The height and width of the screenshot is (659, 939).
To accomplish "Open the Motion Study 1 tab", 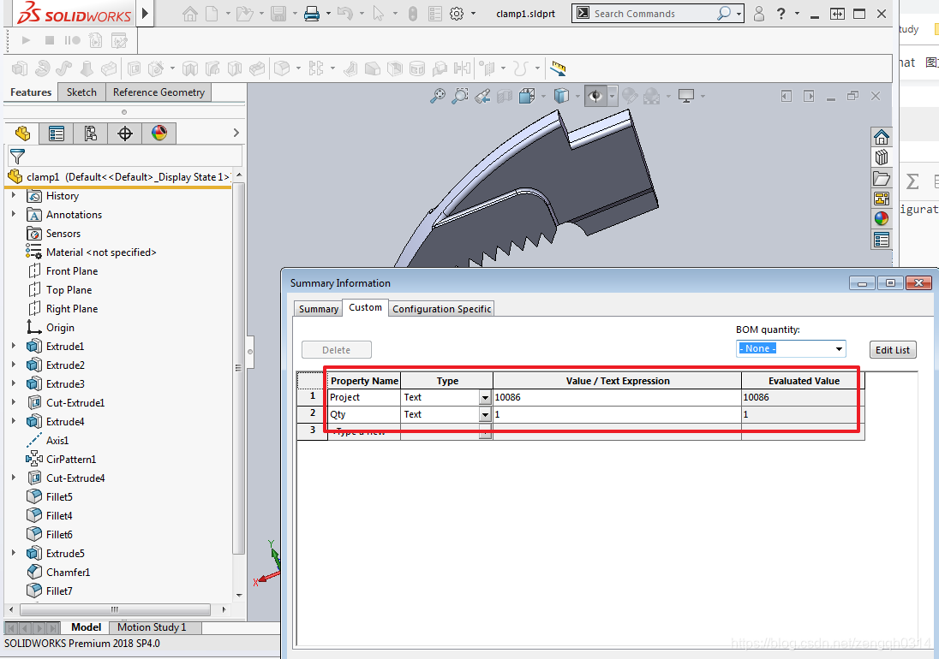I will click(152, 627).
